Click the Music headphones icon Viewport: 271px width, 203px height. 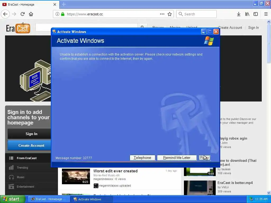[x=11, y=177]
